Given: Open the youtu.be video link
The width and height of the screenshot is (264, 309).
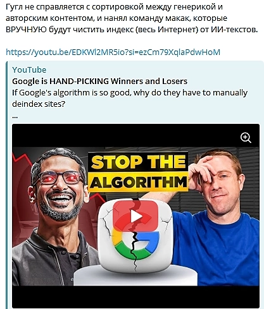Looking at the screenshot, I should tap(113, 52).
